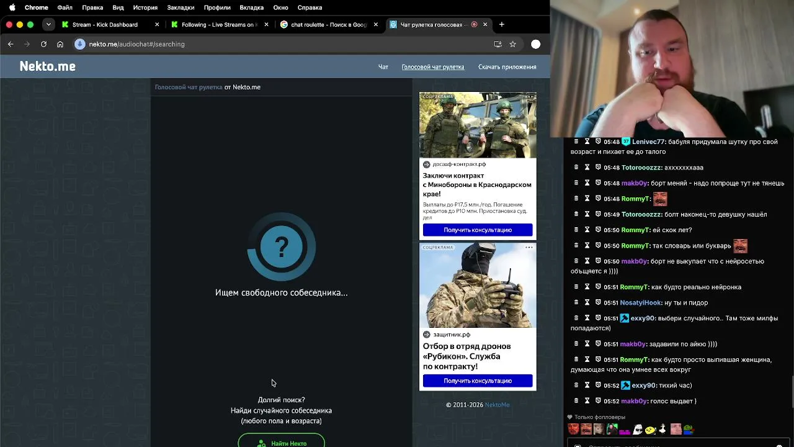Reload the nekto.me page
Viewport: 794px width, 447px height.
43,44
